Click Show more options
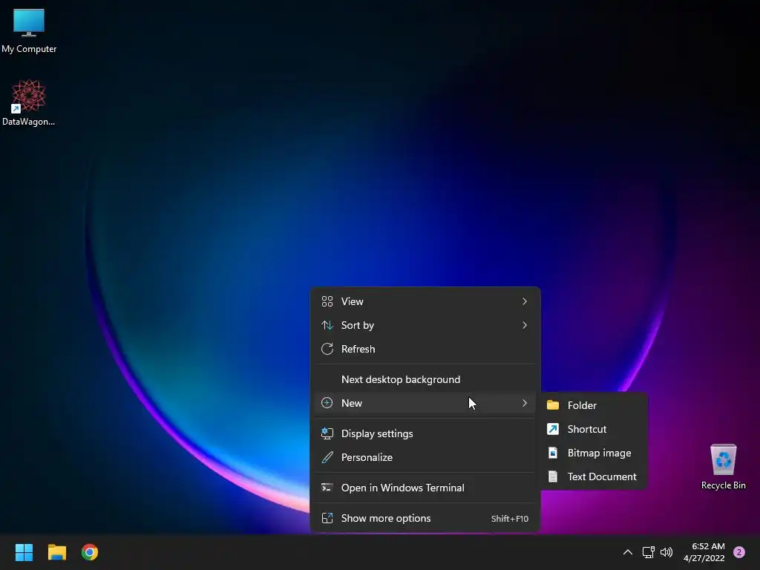This screenshot has height=570, width=760. (x=425, y=519)
